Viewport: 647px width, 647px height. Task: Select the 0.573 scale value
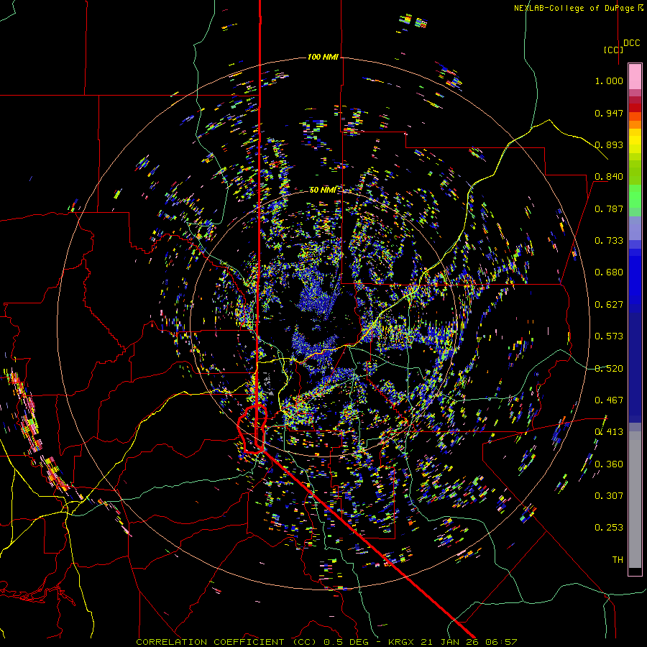pos(609,336)
